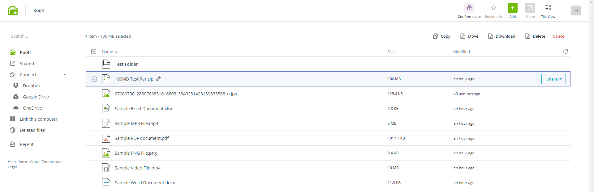
Task: Click the rename pencil icon next to 100MB Test Rar.zip
Action: 158,79
